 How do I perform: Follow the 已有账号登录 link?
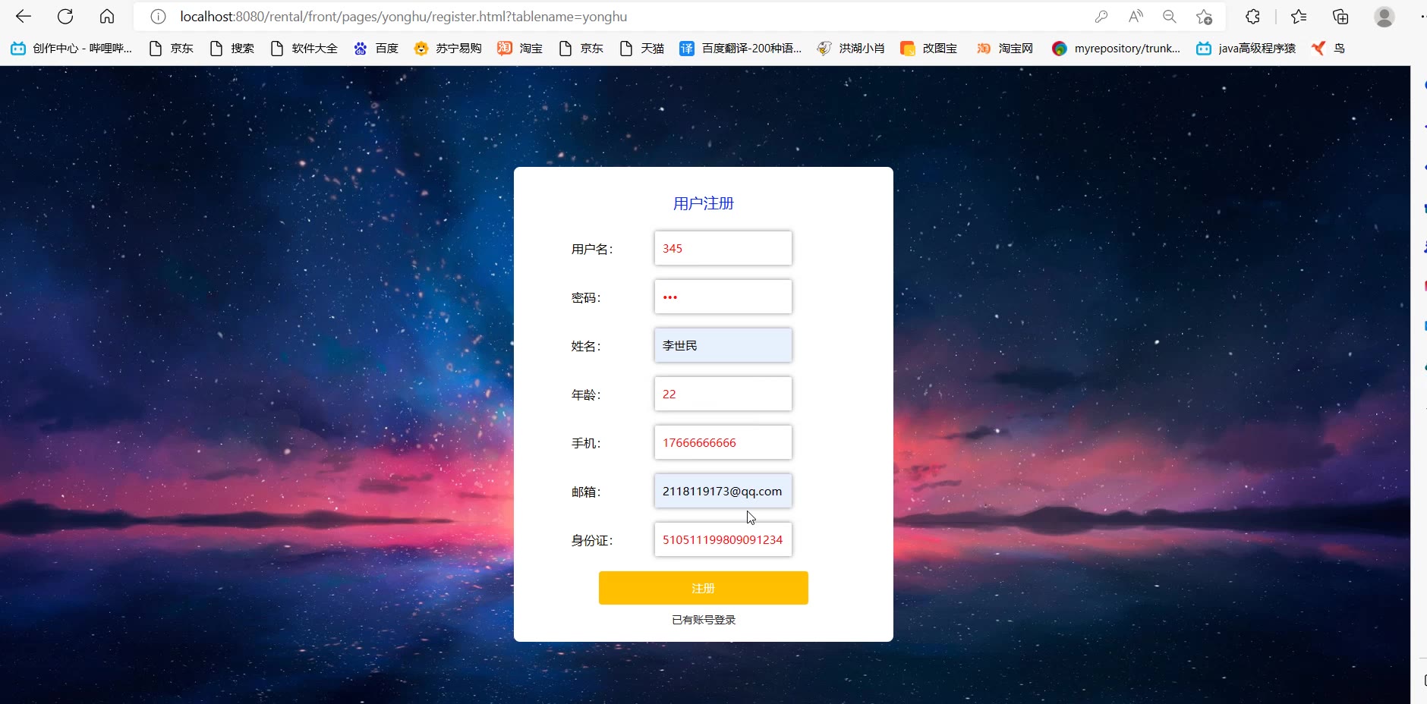[x=704, y=620]
